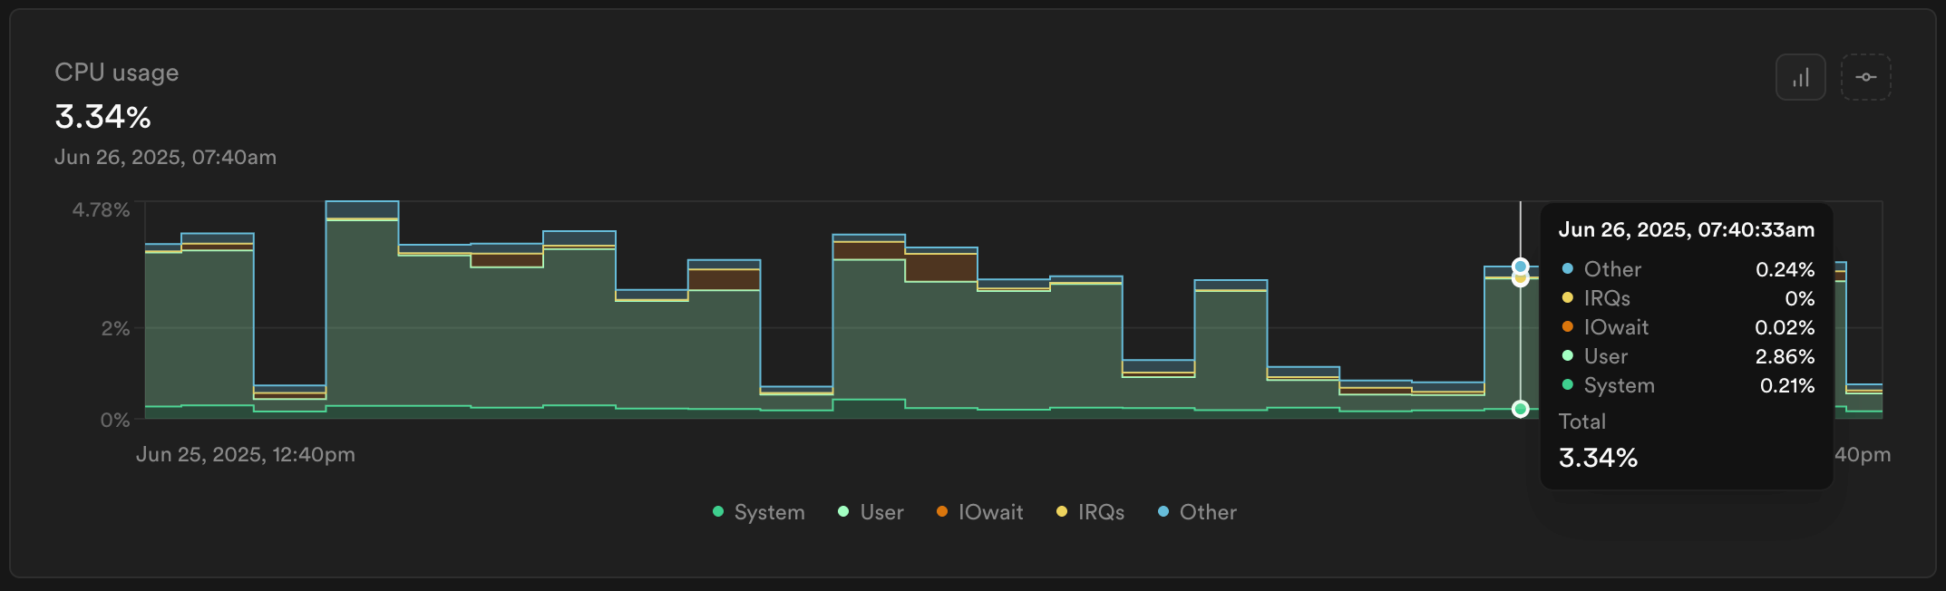Click the 4.78% y-axis label

102,210
